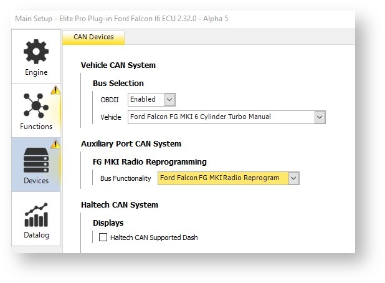Click the OBDII label
Viewport: 385px width, 283px height.
110,100
